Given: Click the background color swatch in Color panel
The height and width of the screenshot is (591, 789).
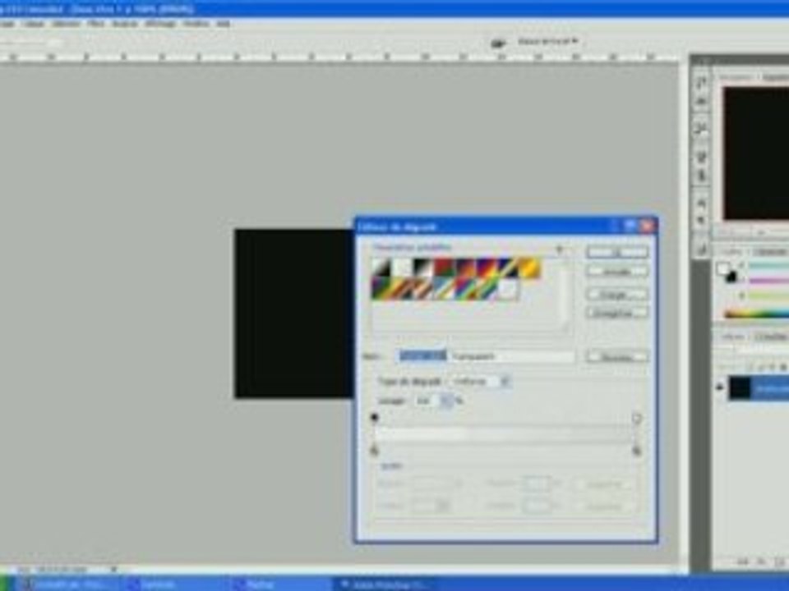Looking at the screenshot, I should [731, 277].
